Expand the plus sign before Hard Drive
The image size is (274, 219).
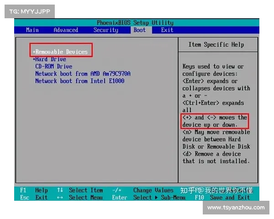click(x=34, y=59)
